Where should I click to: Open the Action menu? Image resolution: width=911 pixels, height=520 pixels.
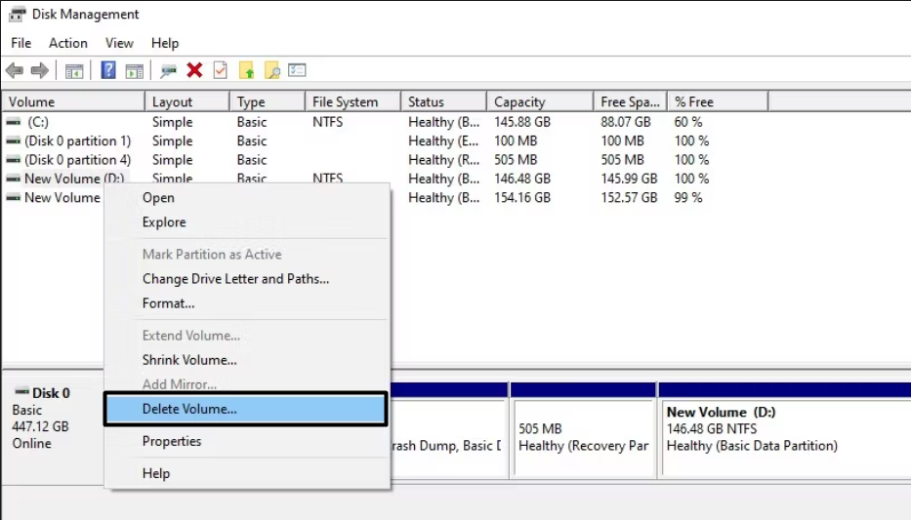click(x=68, y=43)
